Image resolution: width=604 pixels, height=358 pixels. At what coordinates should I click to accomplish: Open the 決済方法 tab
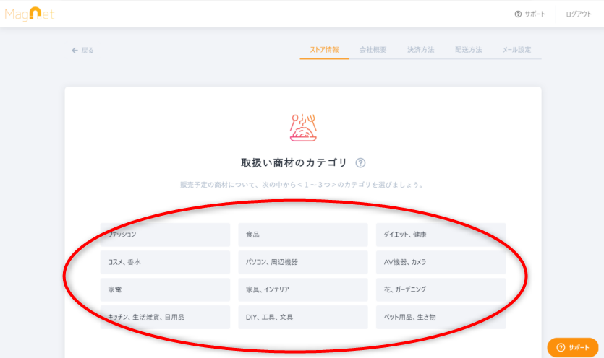[421, 50]
